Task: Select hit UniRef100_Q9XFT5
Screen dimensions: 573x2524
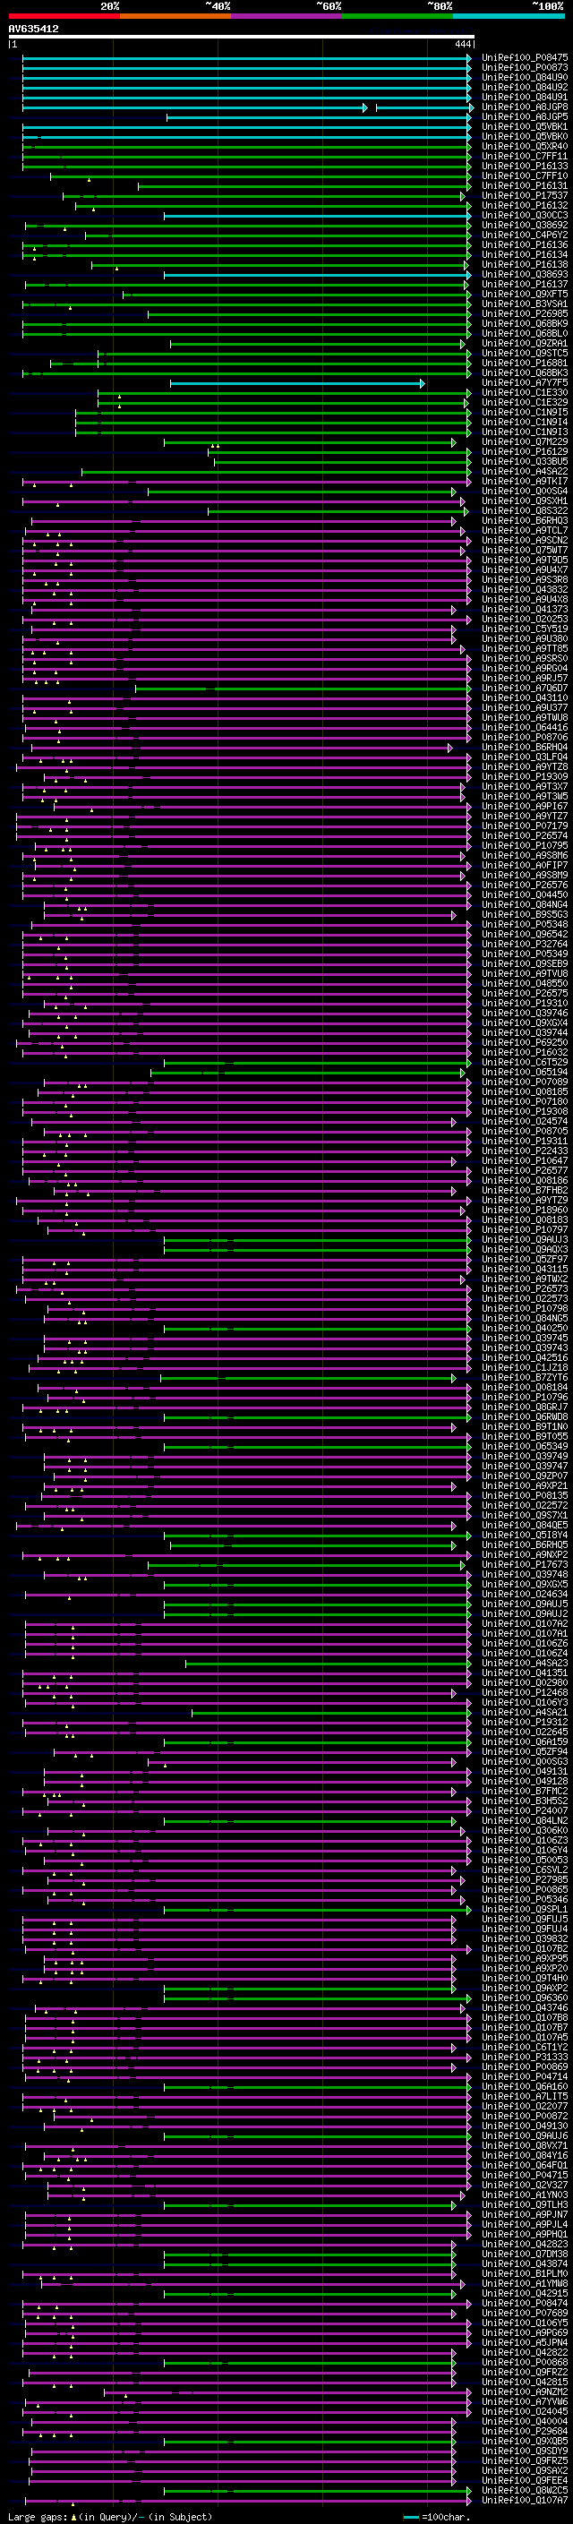Action: (x=525, y=294)
